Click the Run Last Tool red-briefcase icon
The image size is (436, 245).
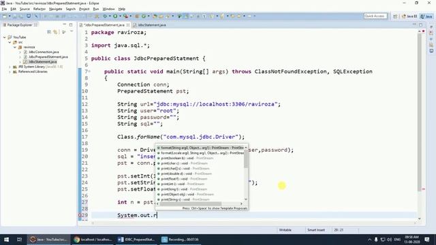point(125,16)
